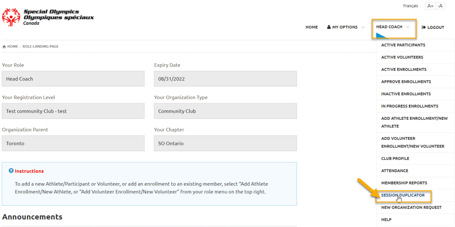This screenshot has height=227, width=455.
Task: Choose Add Volunteer Enrollment/New Volunteer
Action: point(415,142)
